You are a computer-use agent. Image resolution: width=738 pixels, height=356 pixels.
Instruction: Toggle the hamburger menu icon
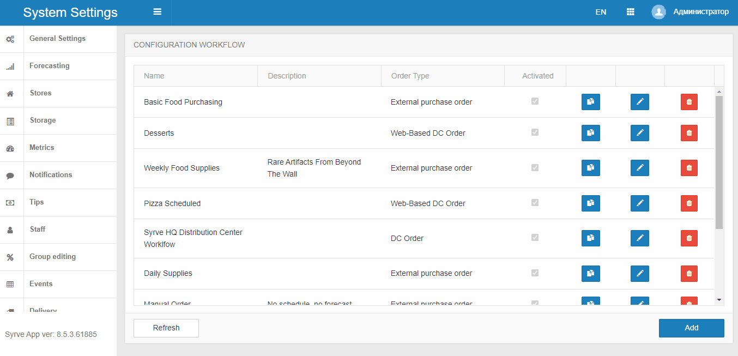(x=157, y=12)
